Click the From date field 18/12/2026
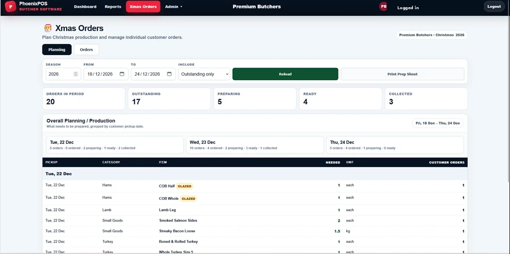This screenshot has height=254, width=510. pos(106,74)
